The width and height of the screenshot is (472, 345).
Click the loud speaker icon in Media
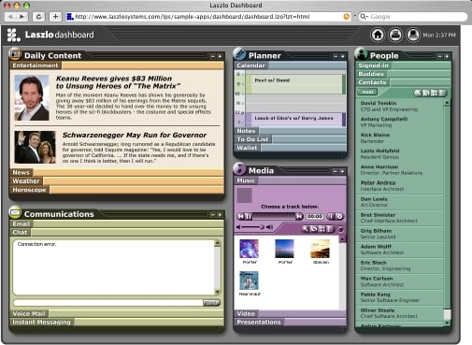pyautogui.click(x=270, y=227)
